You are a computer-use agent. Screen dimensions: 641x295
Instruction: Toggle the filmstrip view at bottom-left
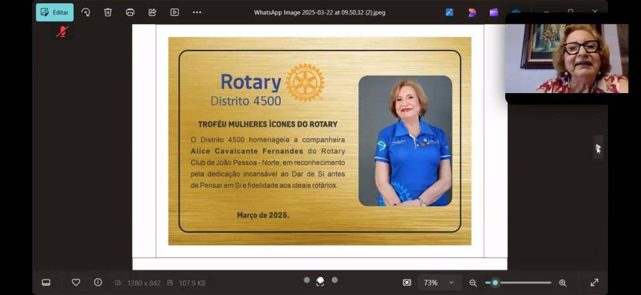point(46,282)
